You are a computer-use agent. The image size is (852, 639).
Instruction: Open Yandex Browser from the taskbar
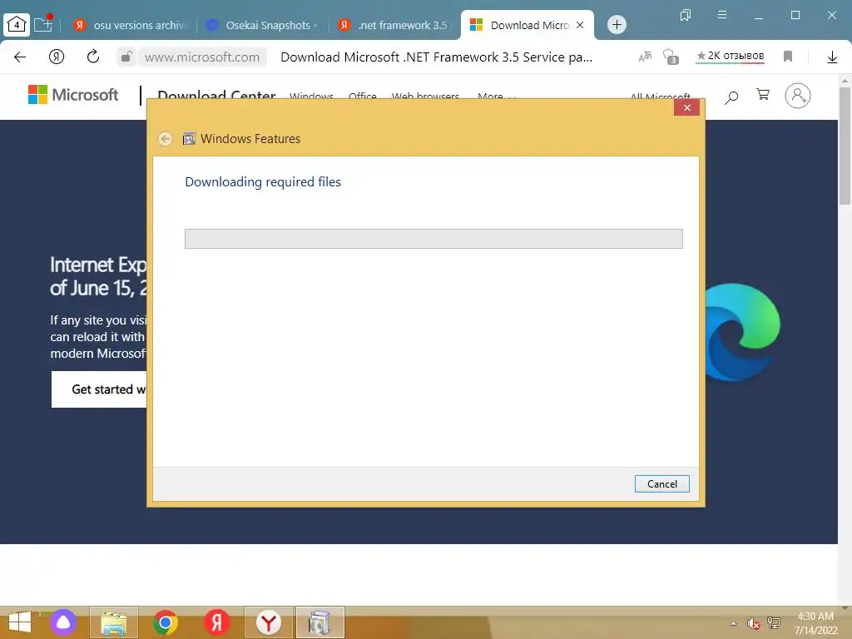coord(269,622)
